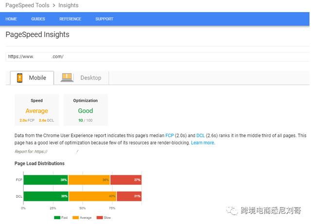311x224 pixels.
Task: Click the red Slow legend swatch
Action: click(100, 218)
